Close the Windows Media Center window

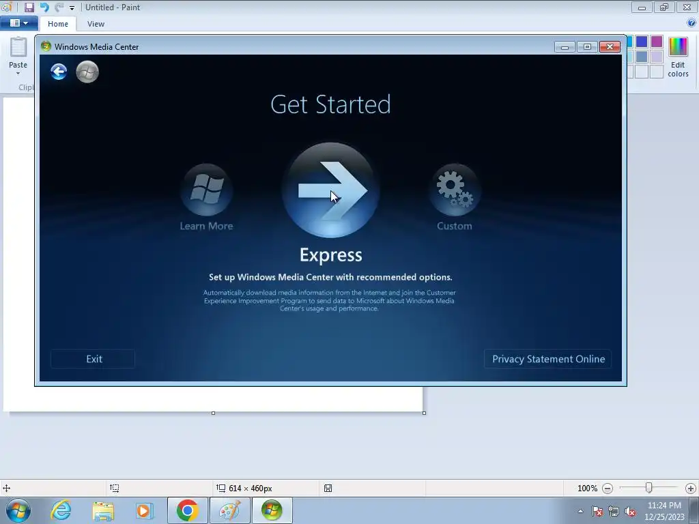click(610, 47)
